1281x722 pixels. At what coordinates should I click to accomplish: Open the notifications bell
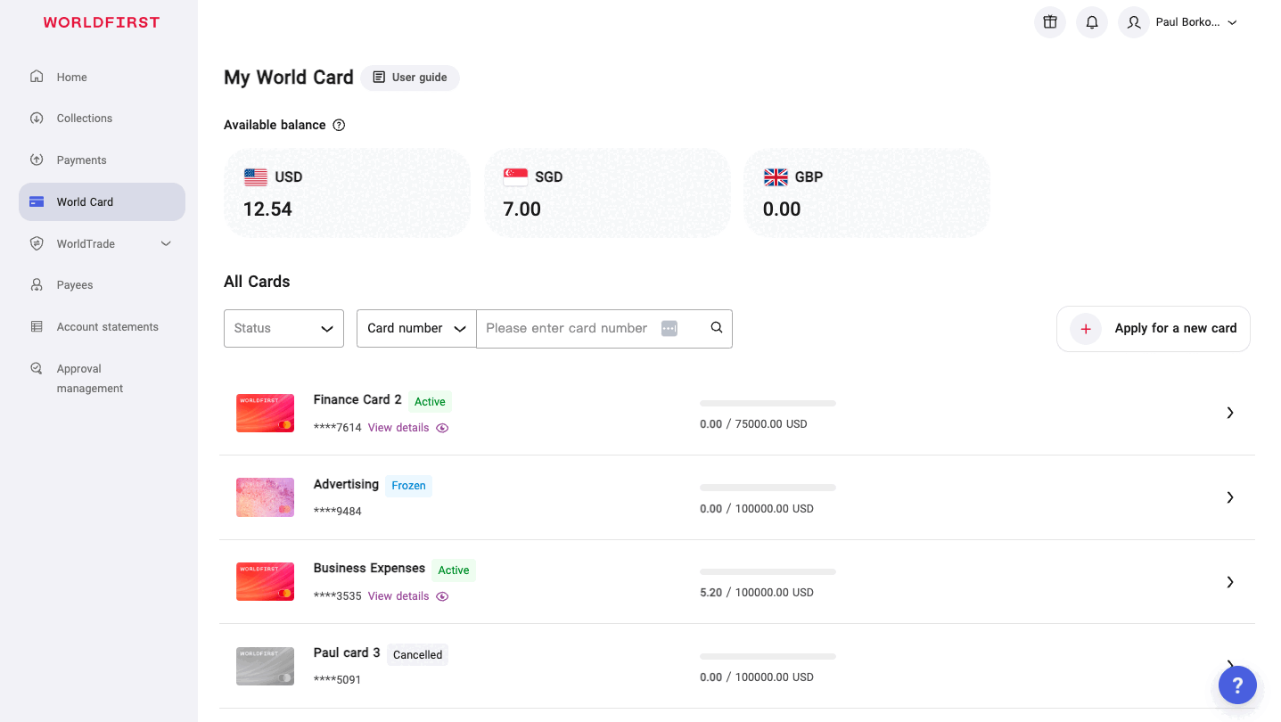pos(1092,22)
